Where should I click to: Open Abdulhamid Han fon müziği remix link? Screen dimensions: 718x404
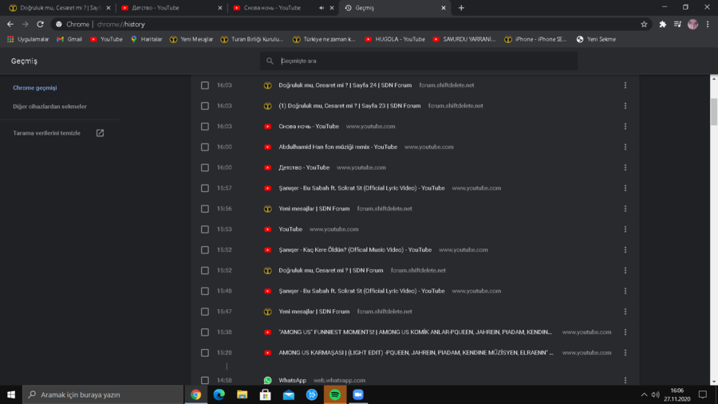(x=338, y=147)
